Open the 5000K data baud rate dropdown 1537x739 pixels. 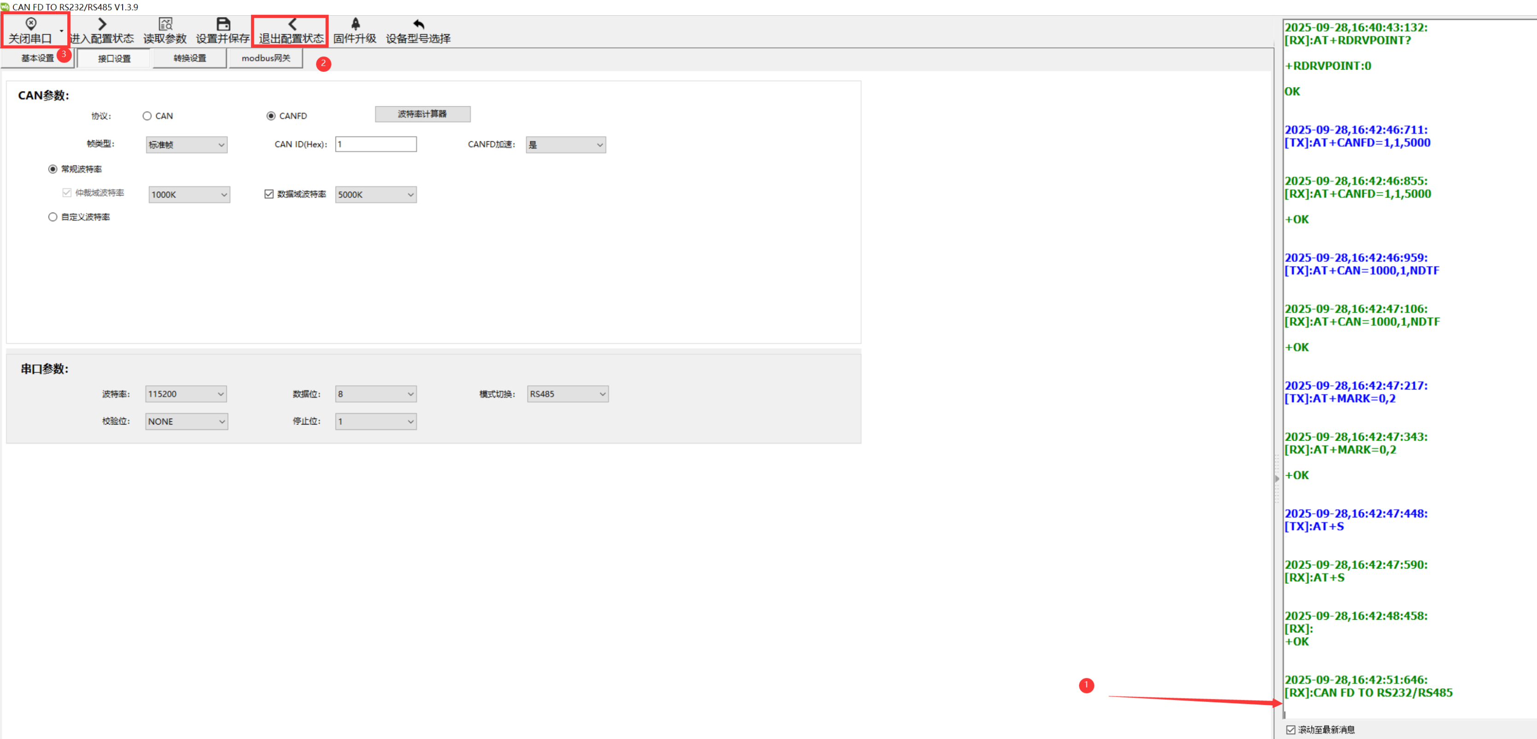376,195
